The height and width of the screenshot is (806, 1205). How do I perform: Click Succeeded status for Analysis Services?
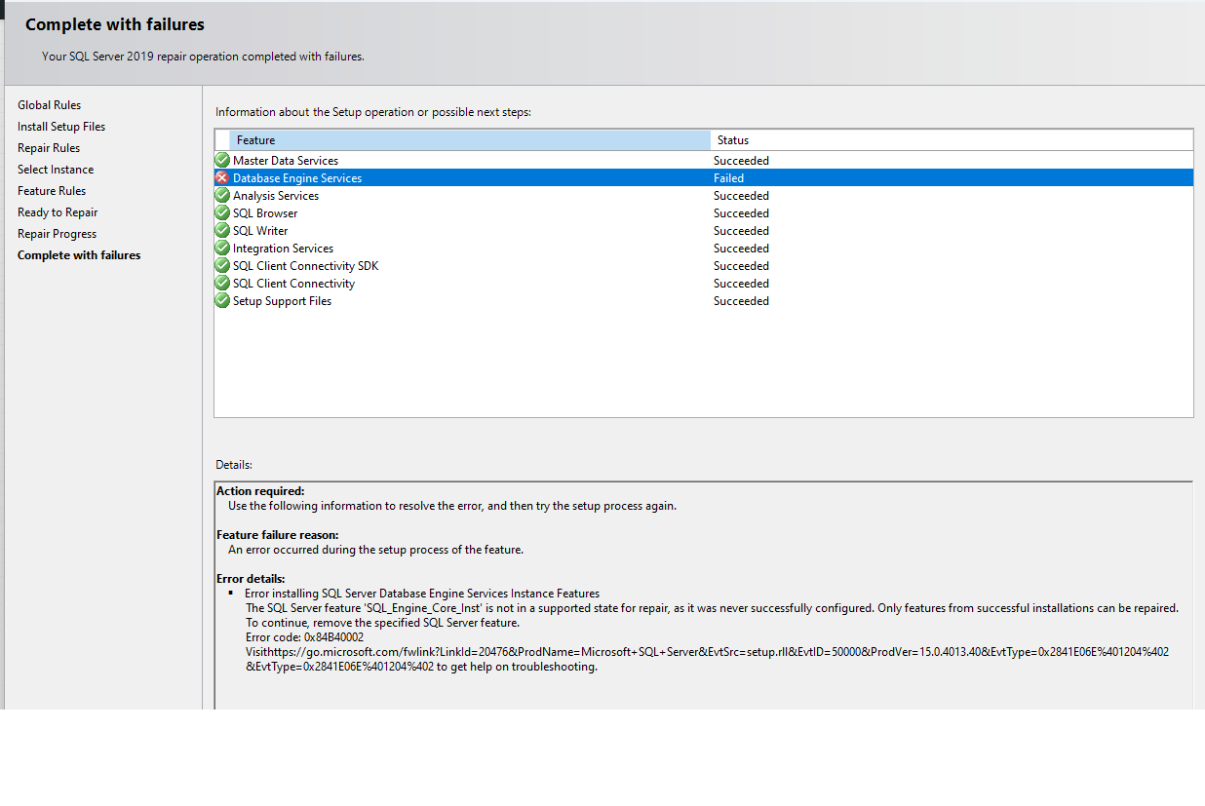(x=741, y=196)
